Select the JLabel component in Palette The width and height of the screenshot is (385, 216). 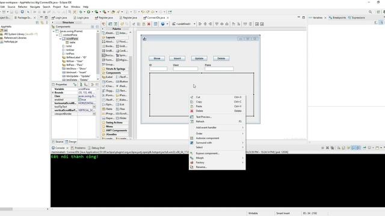(x=108, y=77)
